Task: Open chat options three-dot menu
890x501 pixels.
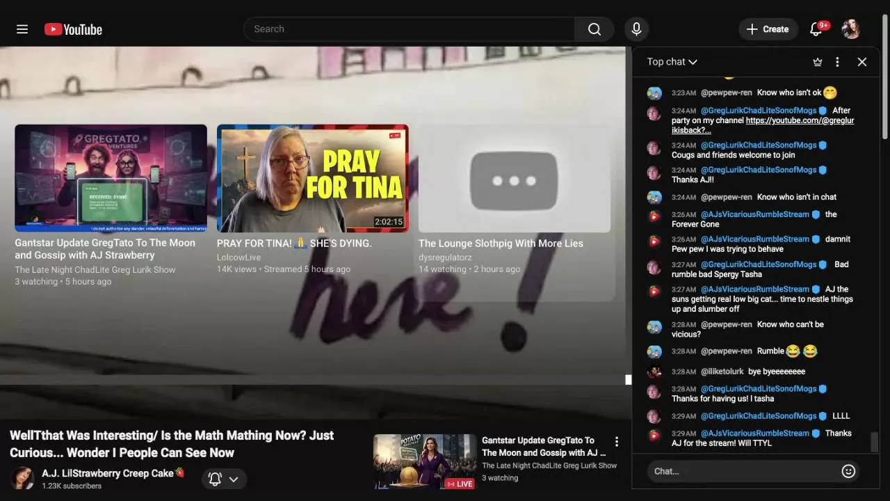Action: point(837,62)
